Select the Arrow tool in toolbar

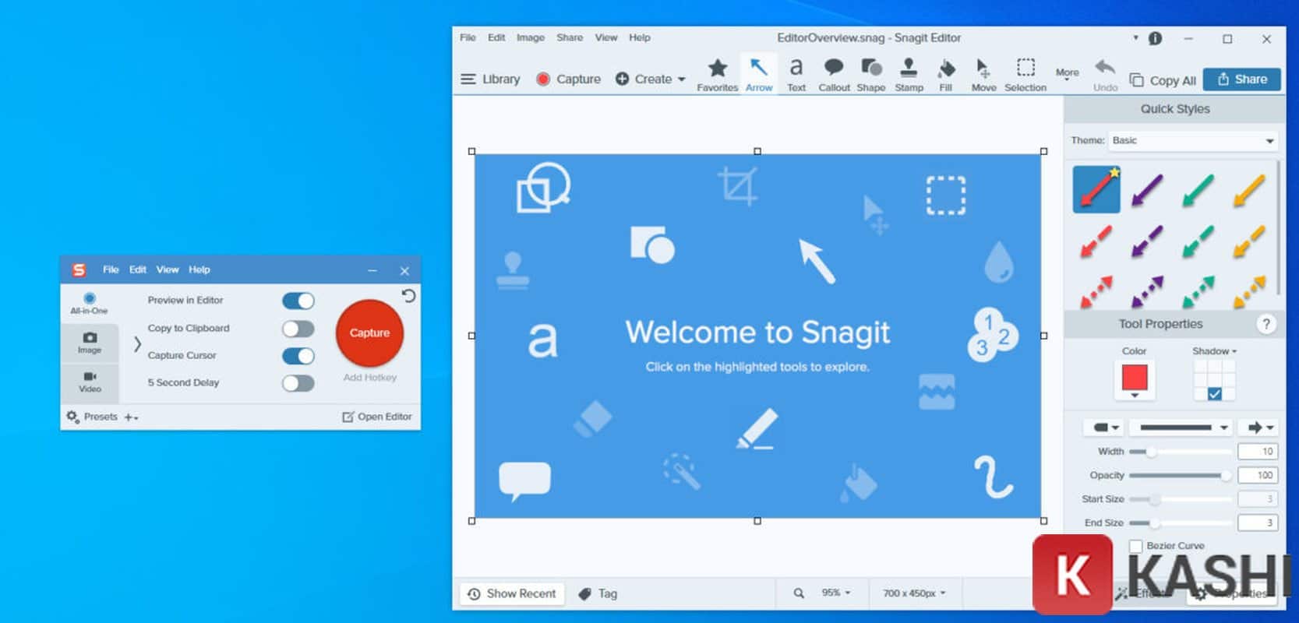pos(758,75)
